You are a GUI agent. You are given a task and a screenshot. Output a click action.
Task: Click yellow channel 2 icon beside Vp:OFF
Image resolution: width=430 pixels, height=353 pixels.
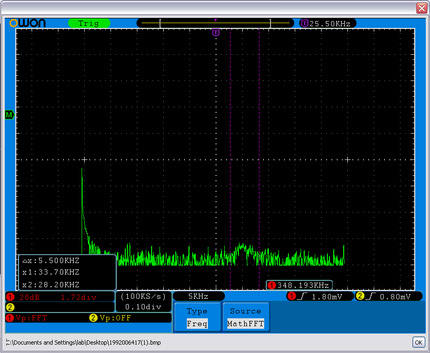click(93, 318)
